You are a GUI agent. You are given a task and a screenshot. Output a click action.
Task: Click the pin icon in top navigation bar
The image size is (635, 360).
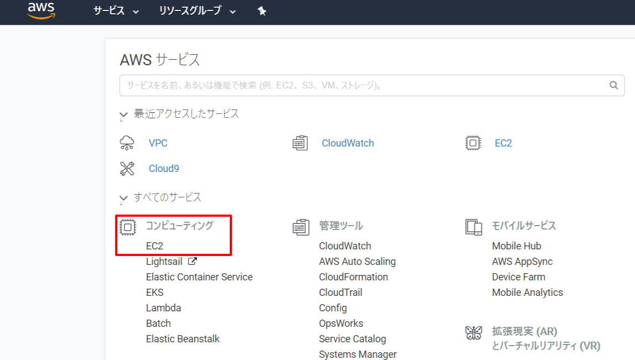[x=262, y=11]
